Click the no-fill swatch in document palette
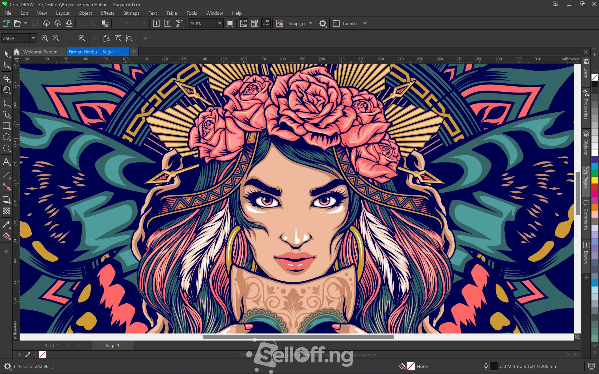 (42, 354)
